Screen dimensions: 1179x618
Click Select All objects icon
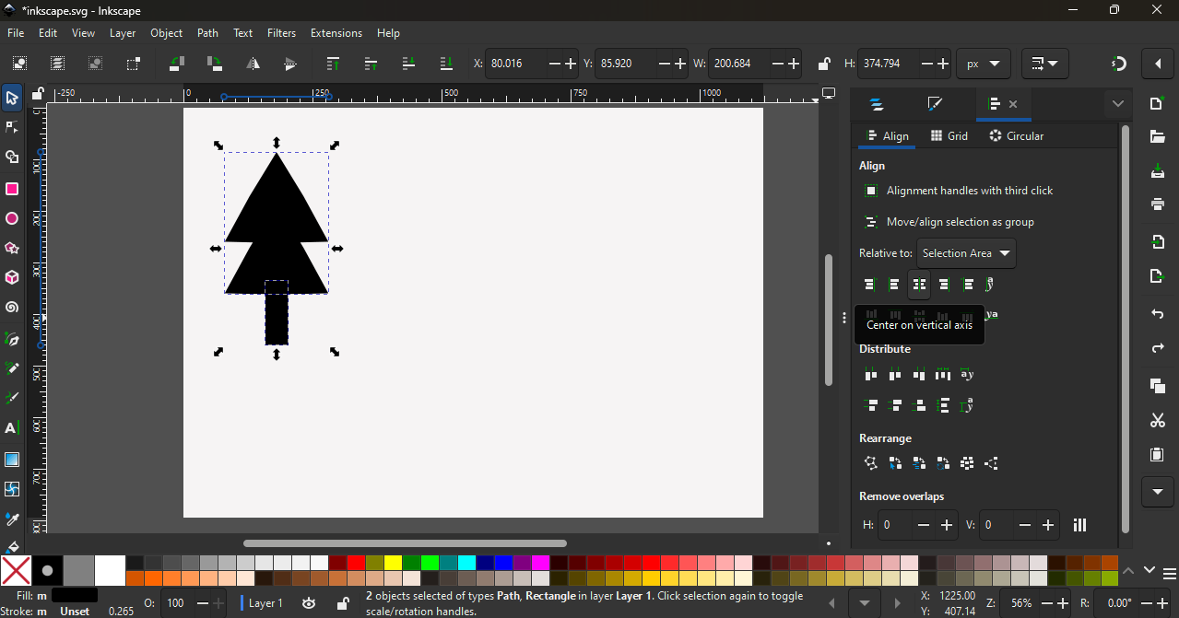[x=19, y=64]
